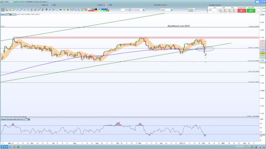Click the zoom icon in bottom-right corner
The height and width of the screenshot is (149, 266).
(263, 147)
